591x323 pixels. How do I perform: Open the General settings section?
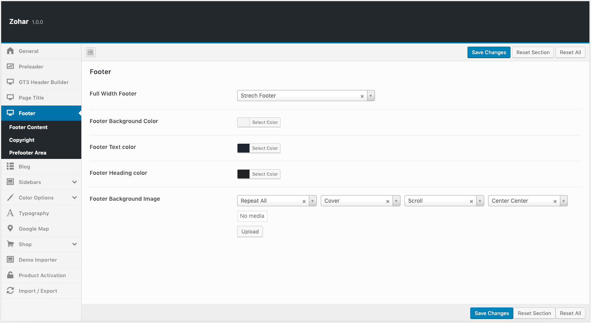tap(41, 51)
